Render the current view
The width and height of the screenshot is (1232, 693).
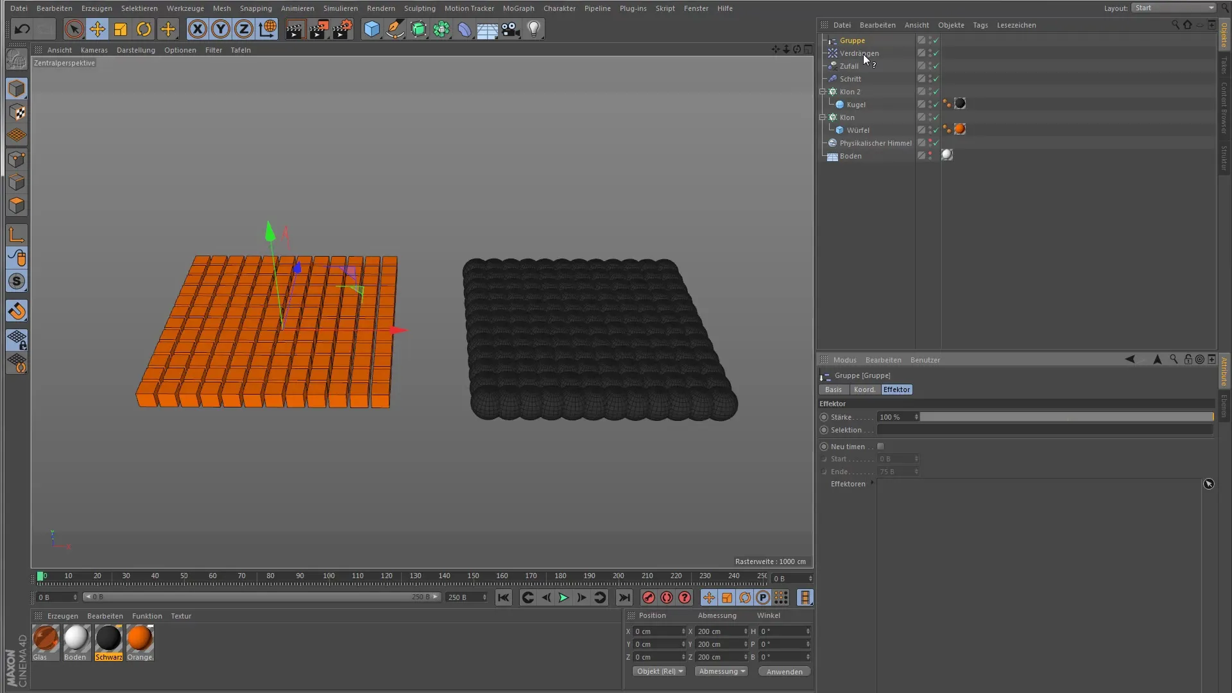[295, 29]
